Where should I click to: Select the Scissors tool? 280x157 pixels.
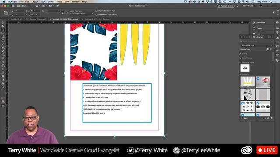pos(3,62)
